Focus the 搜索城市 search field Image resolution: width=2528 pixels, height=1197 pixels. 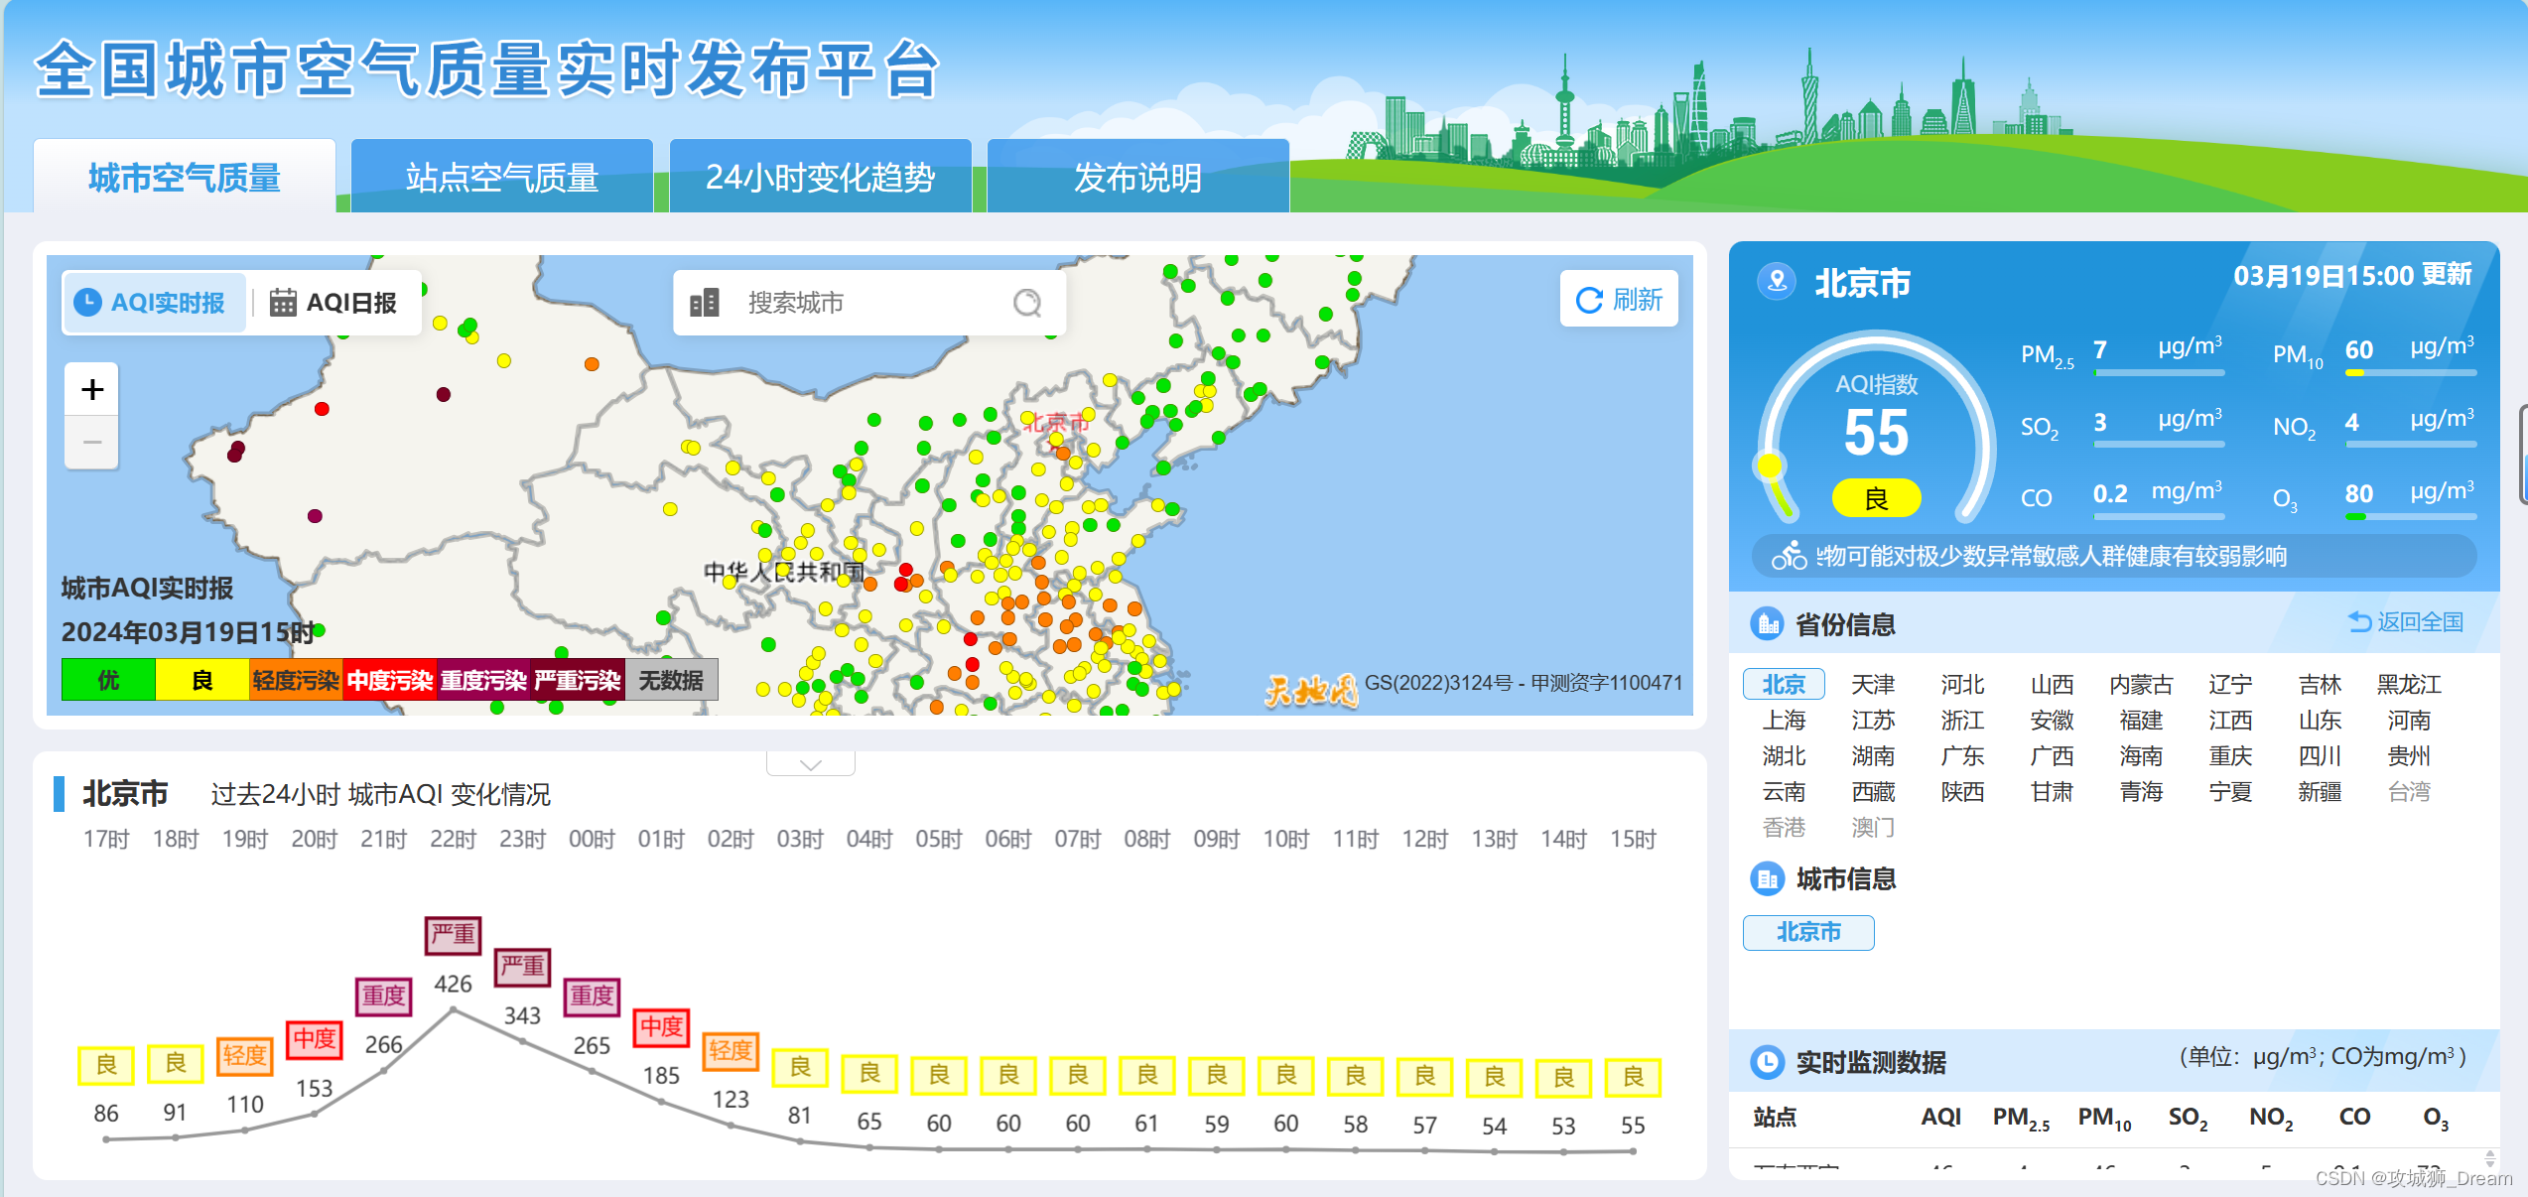pyautogui.click(x=869, y=303)
